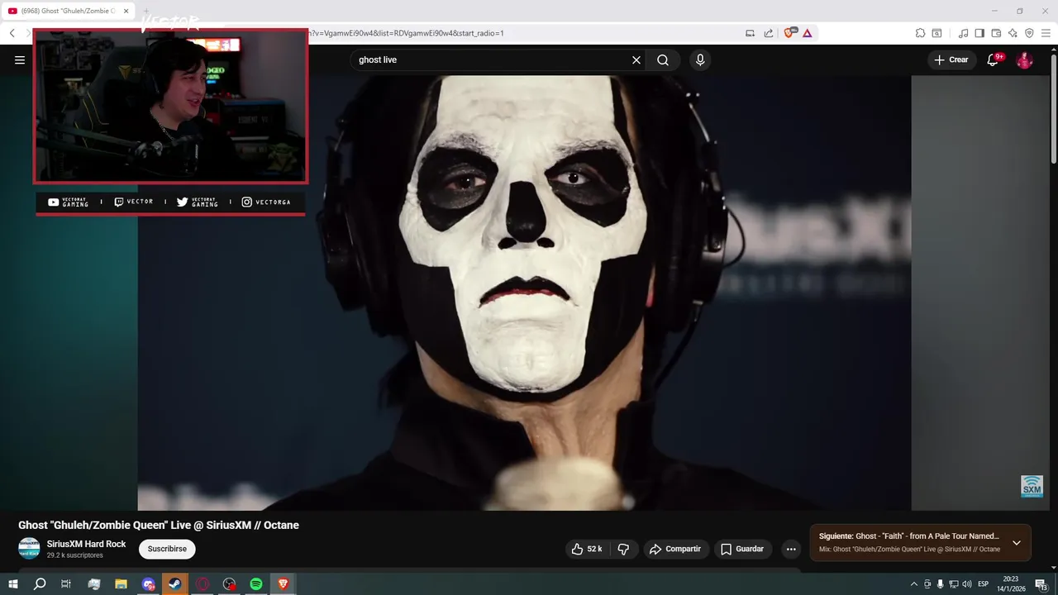Open Brave Shields lion icon
1058x595 pixels.
[x=789, y=33]
